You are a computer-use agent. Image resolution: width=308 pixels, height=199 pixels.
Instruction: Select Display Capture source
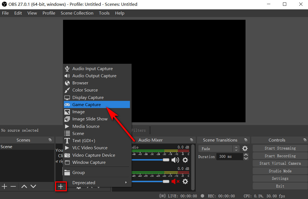point(97,98)
